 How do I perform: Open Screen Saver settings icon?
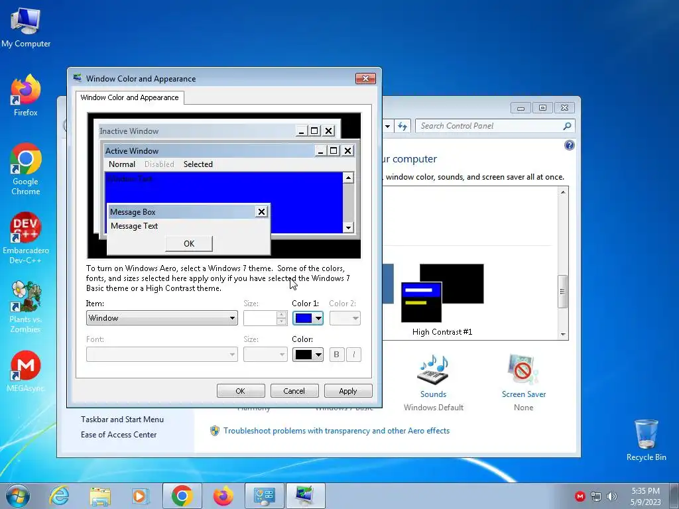click(523, 370)
